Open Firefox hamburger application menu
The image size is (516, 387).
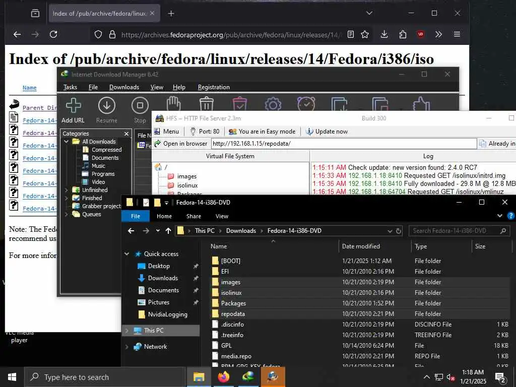pyautogui.click(x=457, y=34)
